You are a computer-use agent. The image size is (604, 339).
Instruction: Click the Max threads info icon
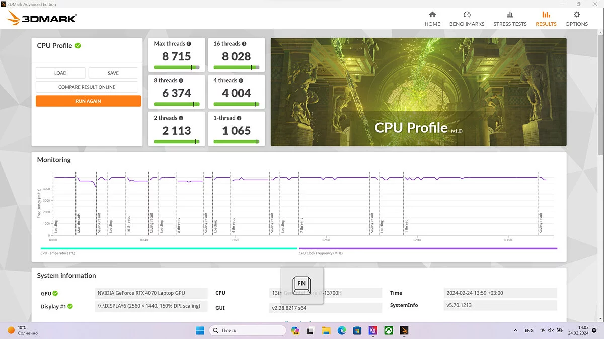click(190, 44)
